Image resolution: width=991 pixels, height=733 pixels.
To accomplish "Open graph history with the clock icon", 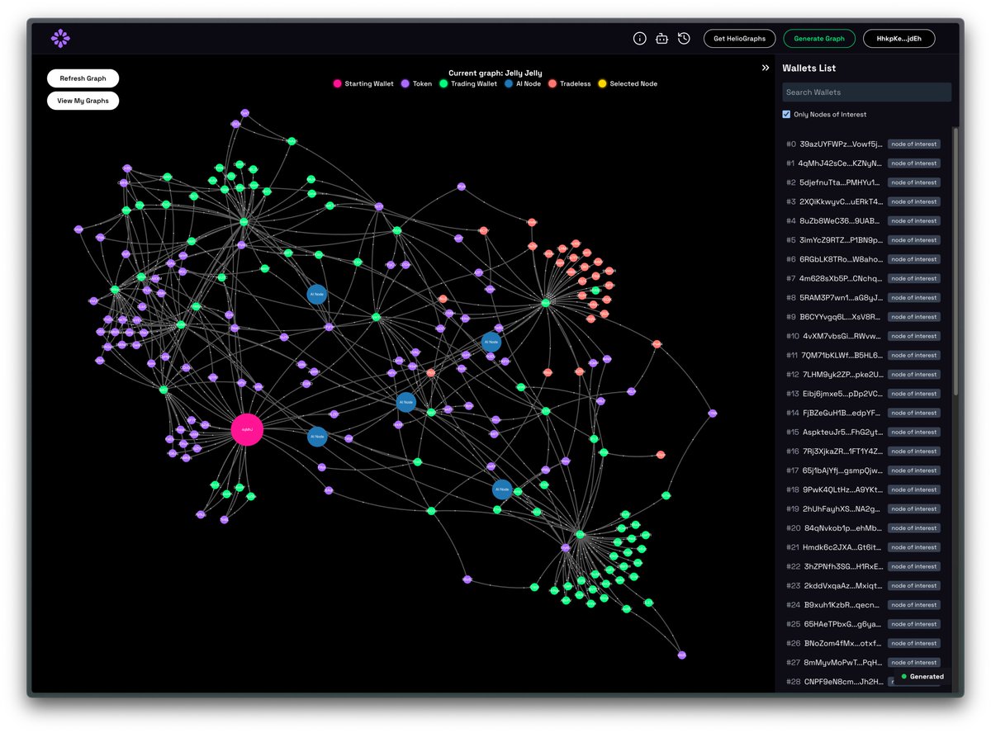I will pos(683,38).
